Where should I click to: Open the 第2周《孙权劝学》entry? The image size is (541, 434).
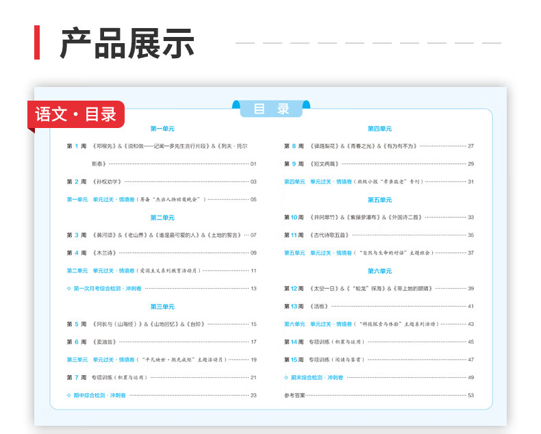pos(106,181)
